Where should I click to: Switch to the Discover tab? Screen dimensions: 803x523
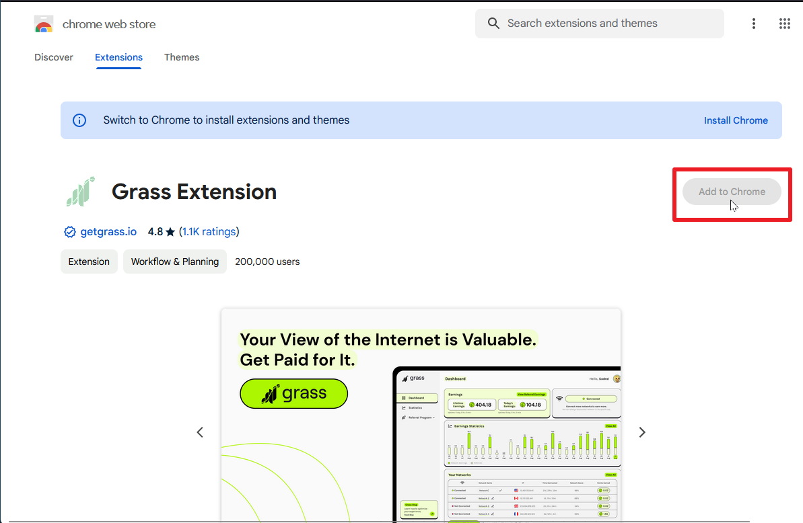coord(54,57)
